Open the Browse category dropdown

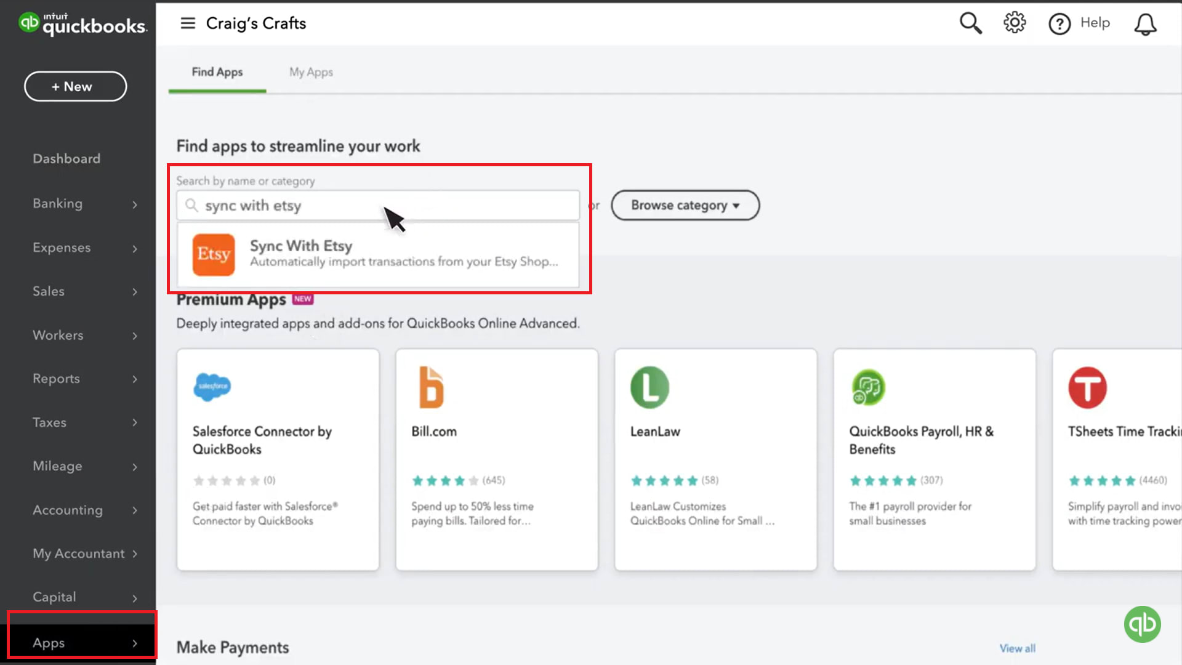point(685,205)
